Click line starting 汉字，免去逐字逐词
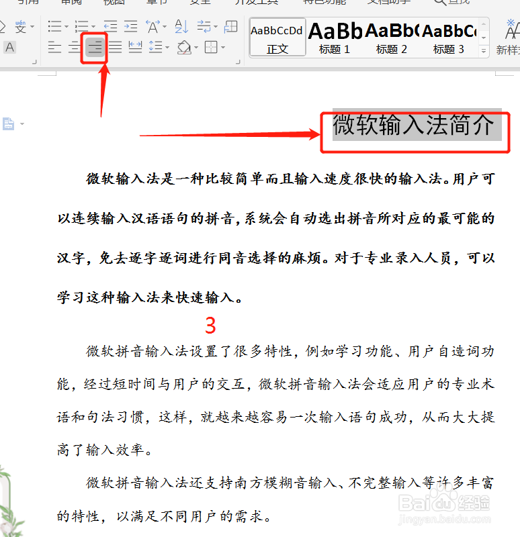The image size is (520, 537). pyautogui.click(x=276, y=258)
